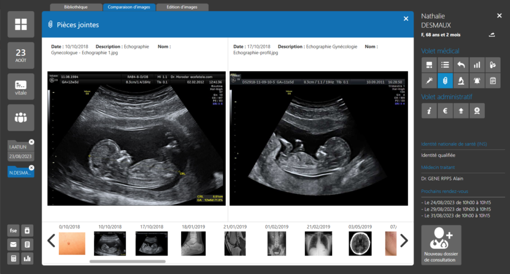This screenshot has width=510, height=274.
Task: Open the fse button in bottom-left
Action: tap(13, 231)
